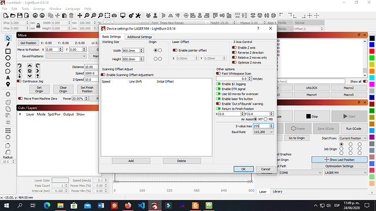Viewport: 376px width, 211px height.
Task: Switch to the Additional Settings tab
Action: [x=140, y=37]
